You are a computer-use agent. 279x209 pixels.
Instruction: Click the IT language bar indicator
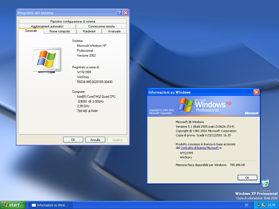[x=247, y=205]
